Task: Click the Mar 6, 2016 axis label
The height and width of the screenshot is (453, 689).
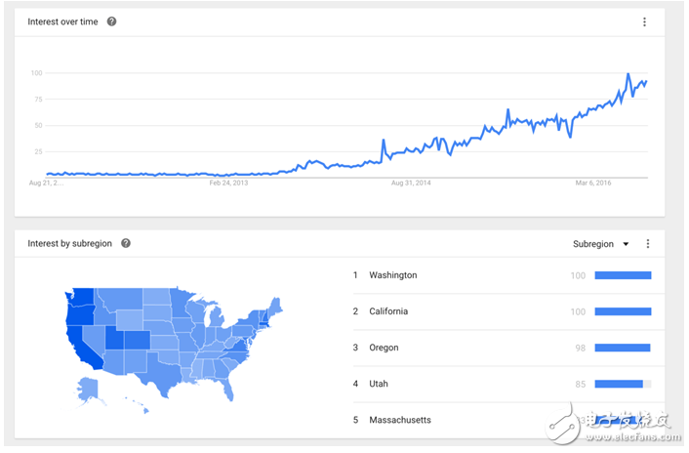Action: (x=592, y=183)
